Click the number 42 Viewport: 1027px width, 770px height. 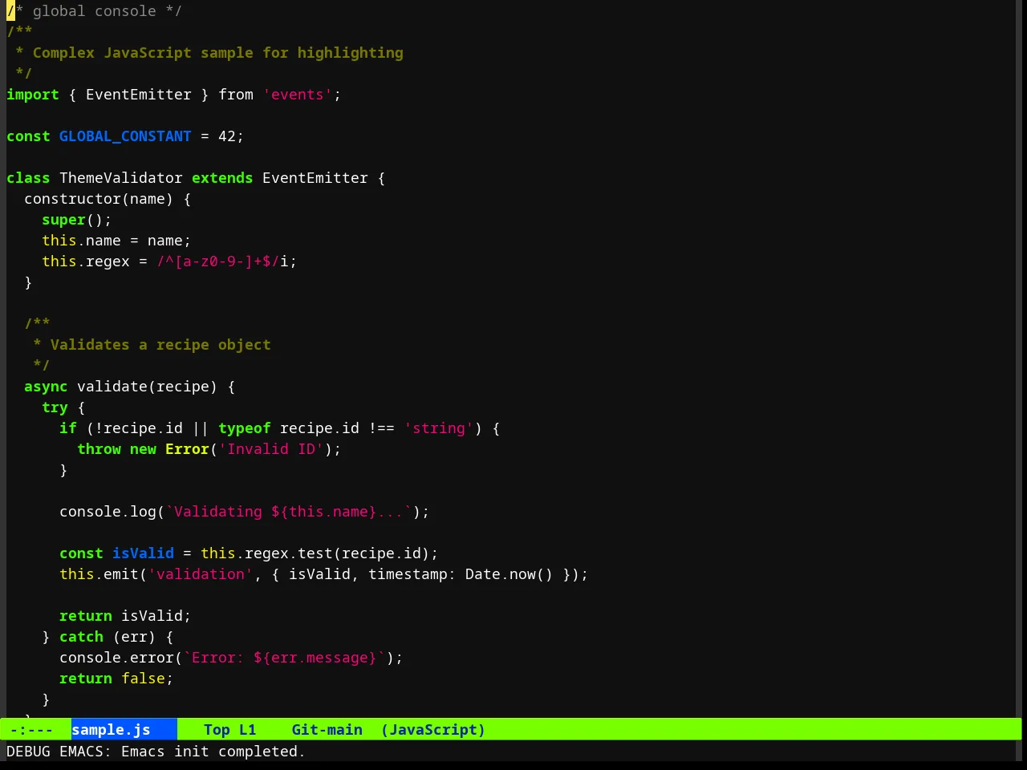click(x=227, y=136)
